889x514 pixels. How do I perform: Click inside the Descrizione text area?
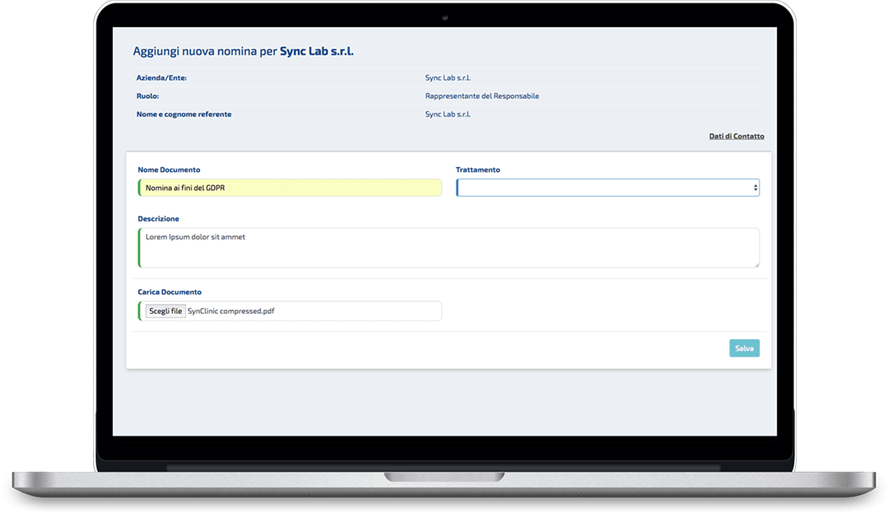(449, 248)
